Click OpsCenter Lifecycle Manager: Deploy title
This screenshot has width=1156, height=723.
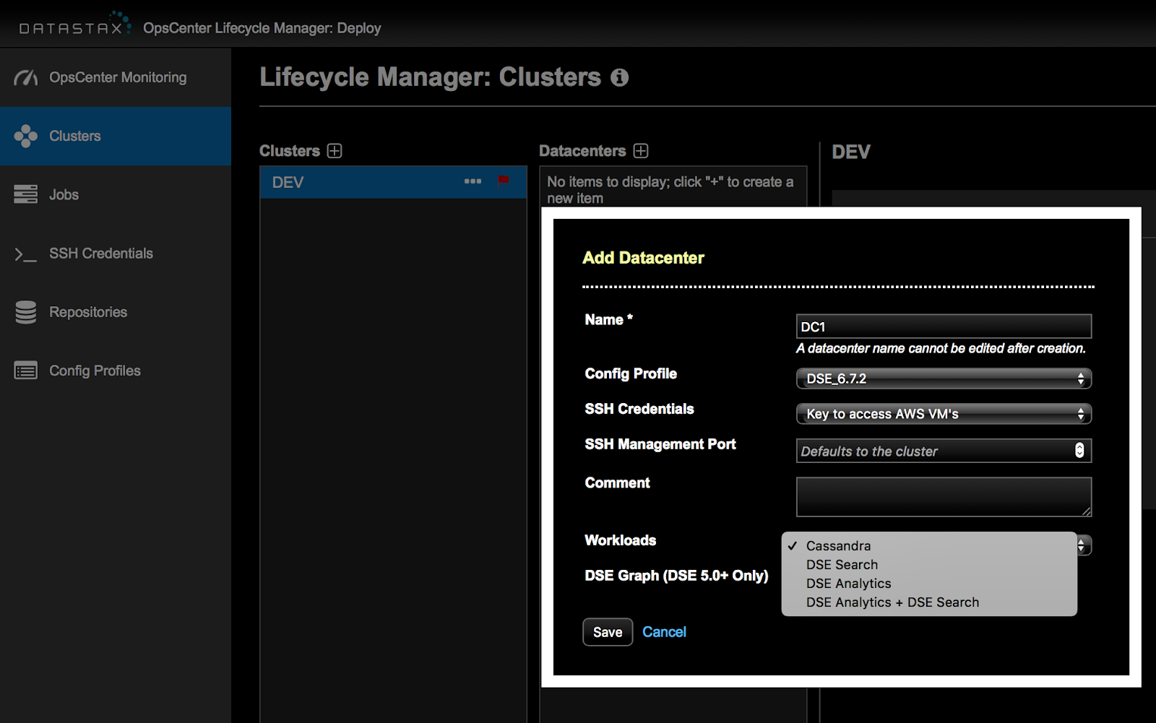click(x=262, y=28)
